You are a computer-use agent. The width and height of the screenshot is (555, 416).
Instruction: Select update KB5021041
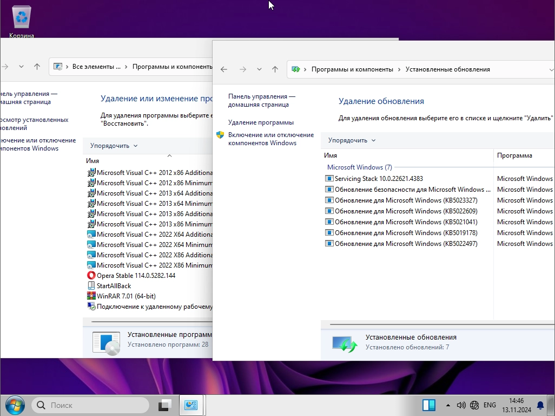pos(407,222)
